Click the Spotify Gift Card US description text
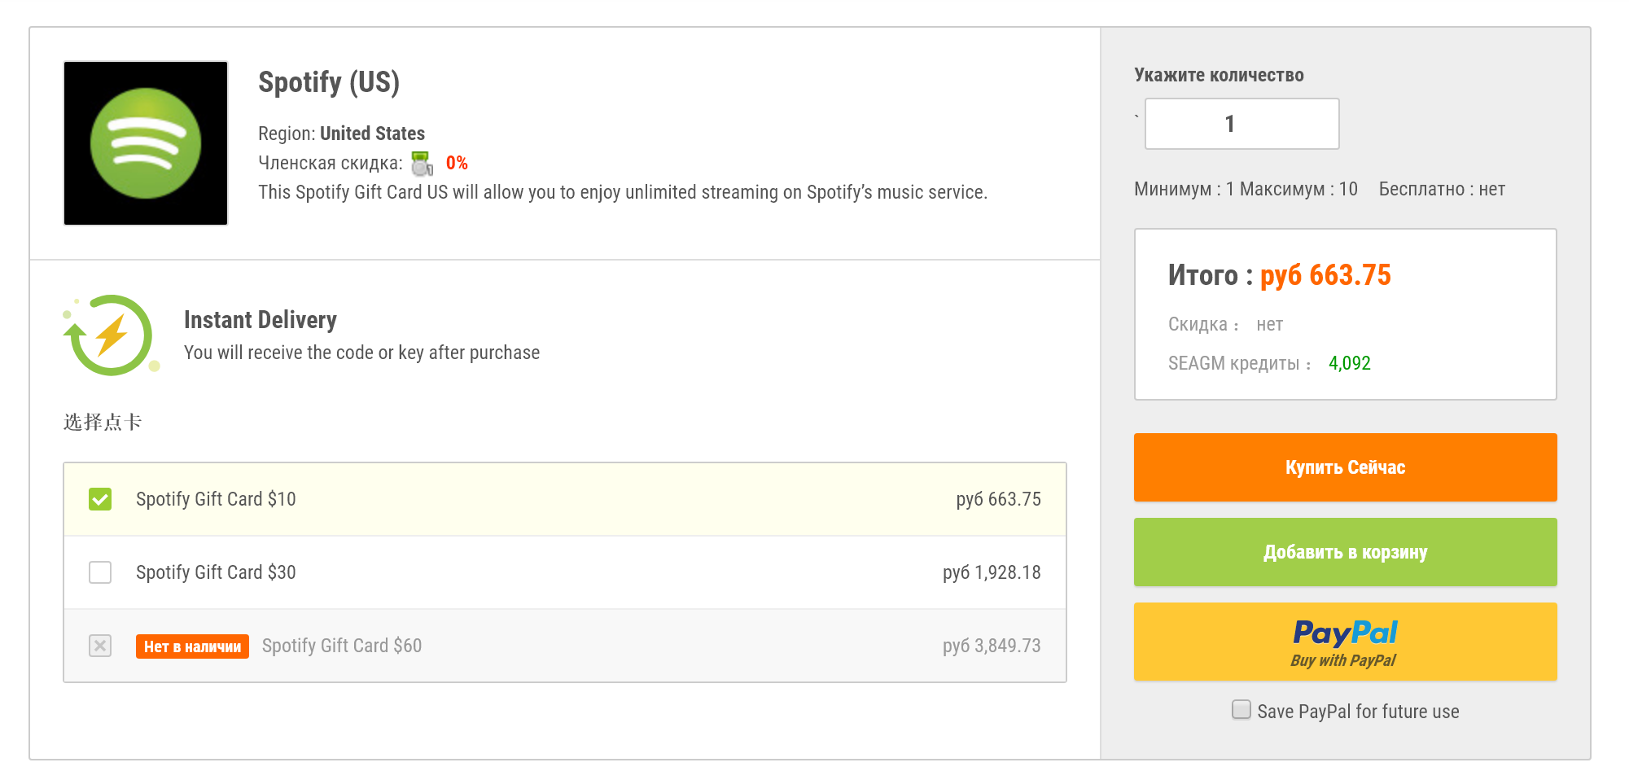Image resolution: width=1629 pixels, height=780 pixels. click(x=623, y=192)
